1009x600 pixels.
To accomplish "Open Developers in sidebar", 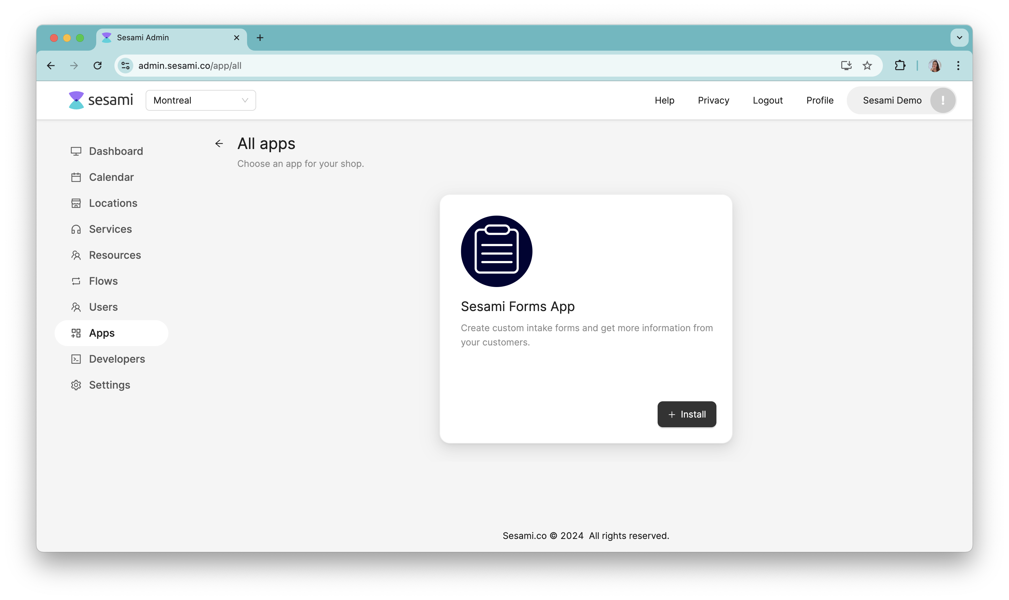I will pos(111,359).
